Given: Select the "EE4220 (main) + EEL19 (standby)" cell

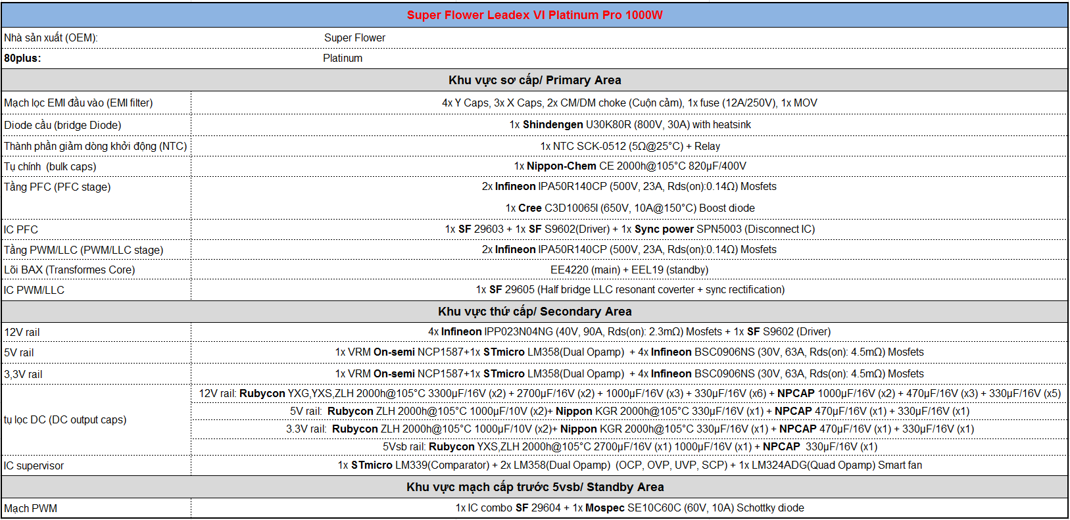Looking at the screenshot, I should (629, 270).
